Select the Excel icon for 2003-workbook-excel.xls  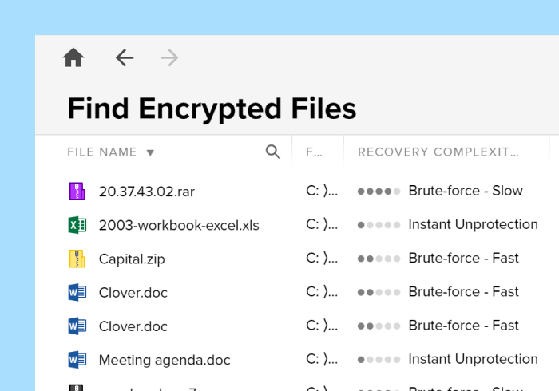click(77, 225)
